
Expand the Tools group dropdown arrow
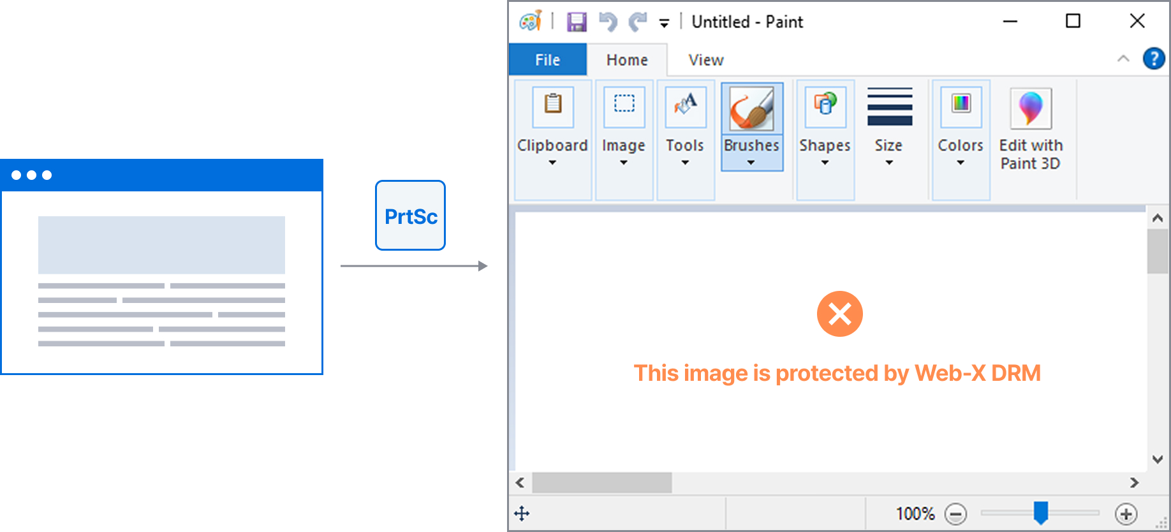tap(685, 163)
